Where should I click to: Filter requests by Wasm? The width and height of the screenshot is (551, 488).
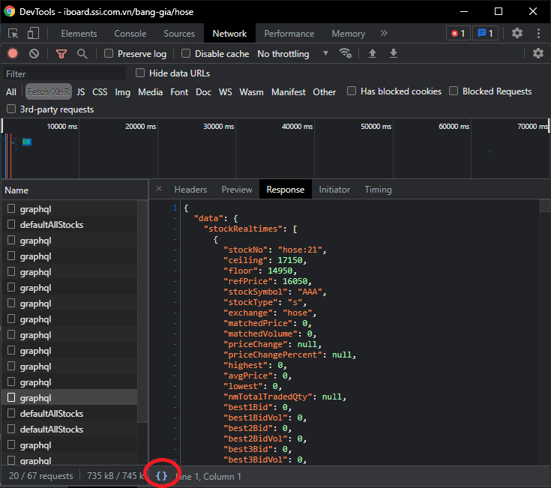tap(251, 92)
